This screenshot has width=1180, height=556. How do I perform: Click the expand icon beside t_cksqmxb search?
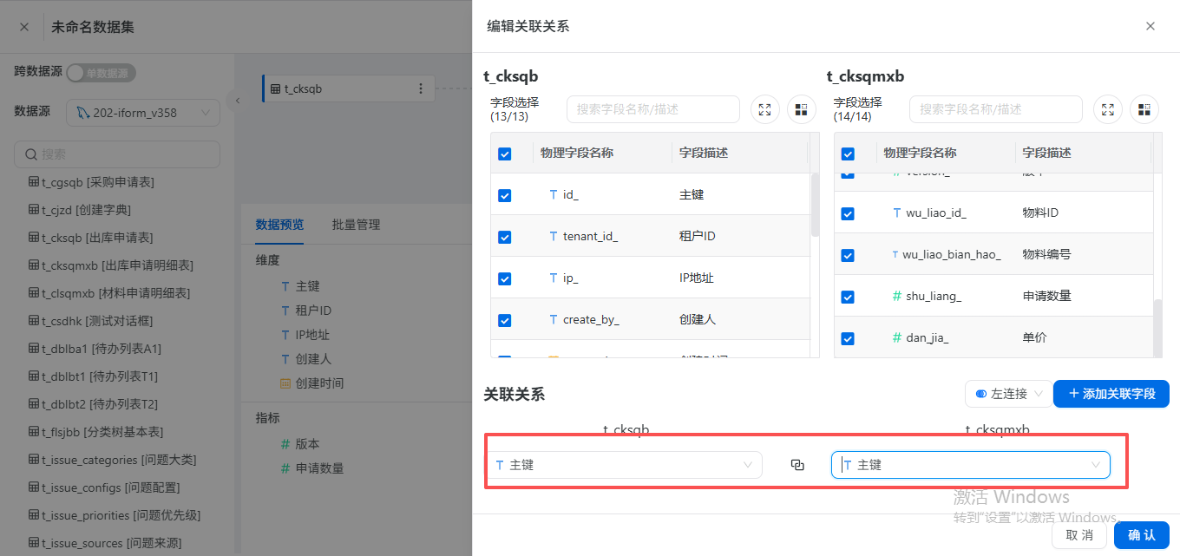coord(1108,109)
